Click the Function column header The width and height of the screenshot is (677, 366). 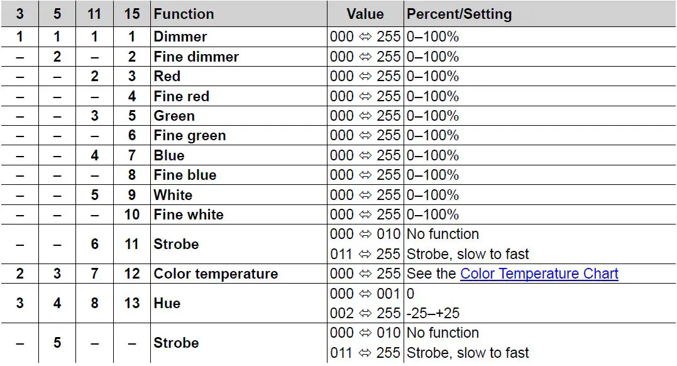[184, 14]
